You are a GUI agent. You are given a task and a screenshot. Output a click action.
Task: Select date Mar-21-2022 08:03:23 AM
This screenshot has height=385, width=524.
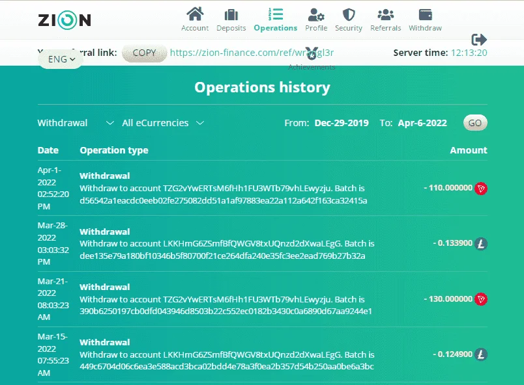[53, 299]
